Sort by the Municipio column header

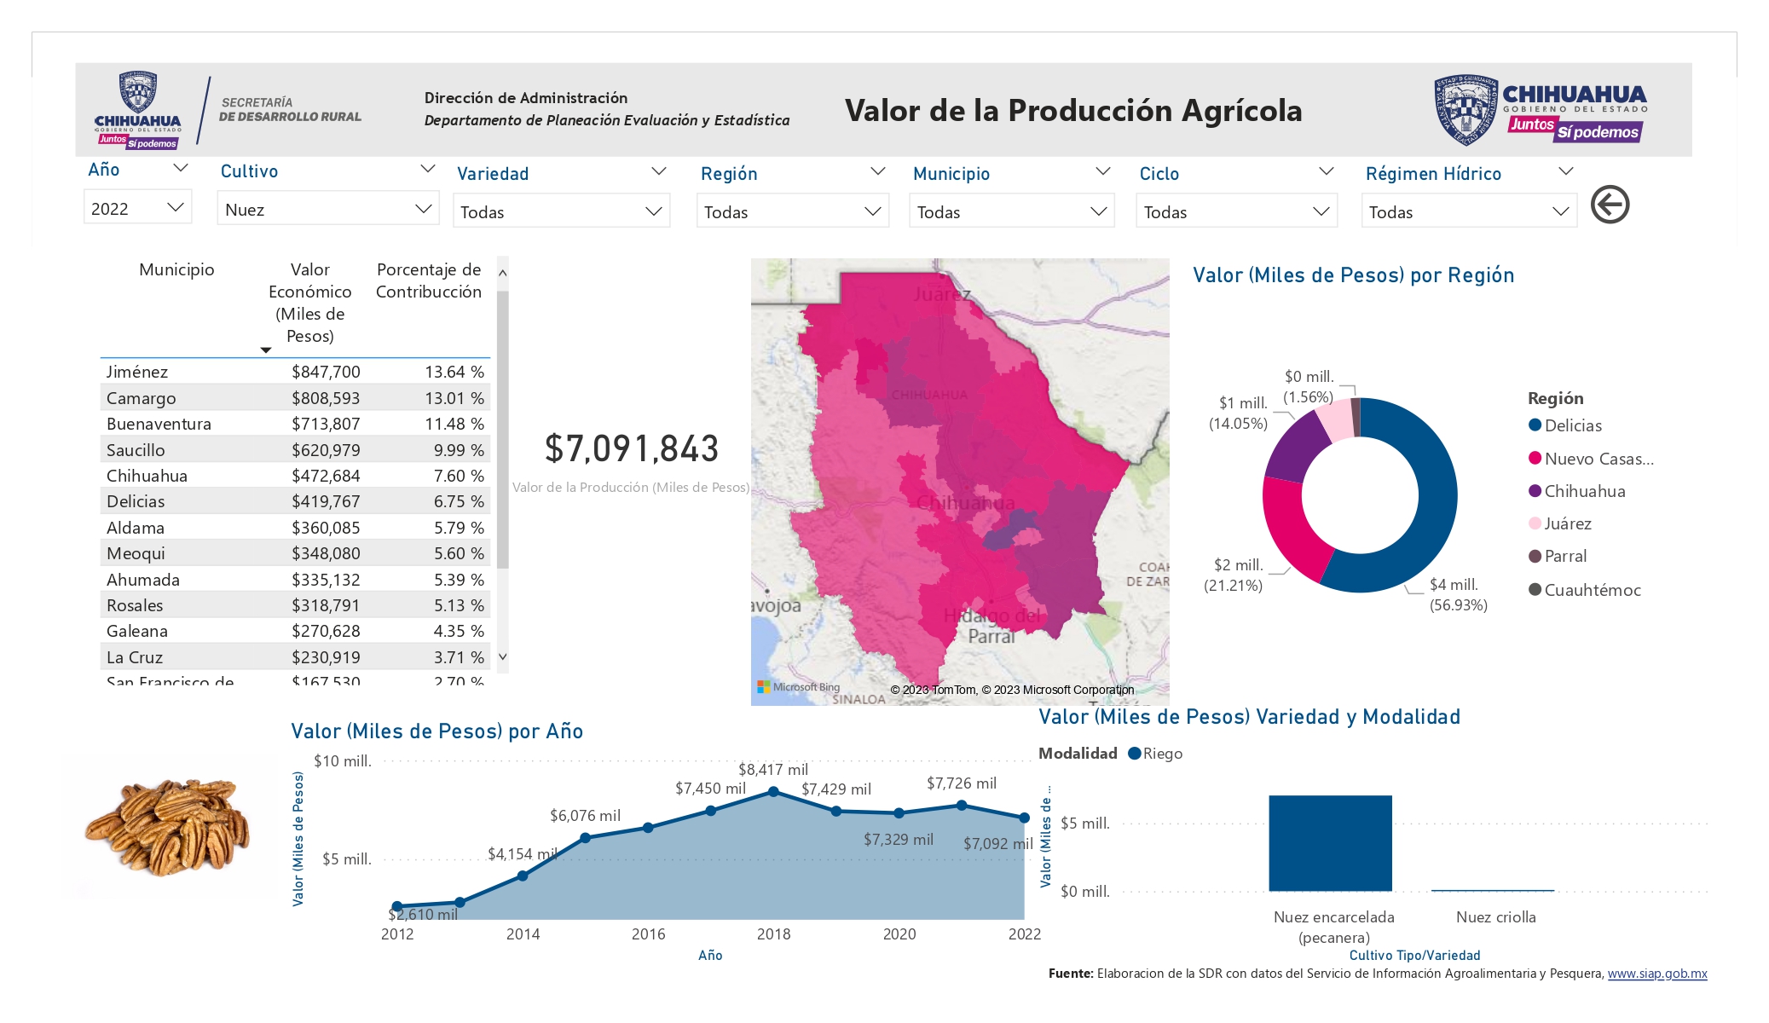pos(176,269)
